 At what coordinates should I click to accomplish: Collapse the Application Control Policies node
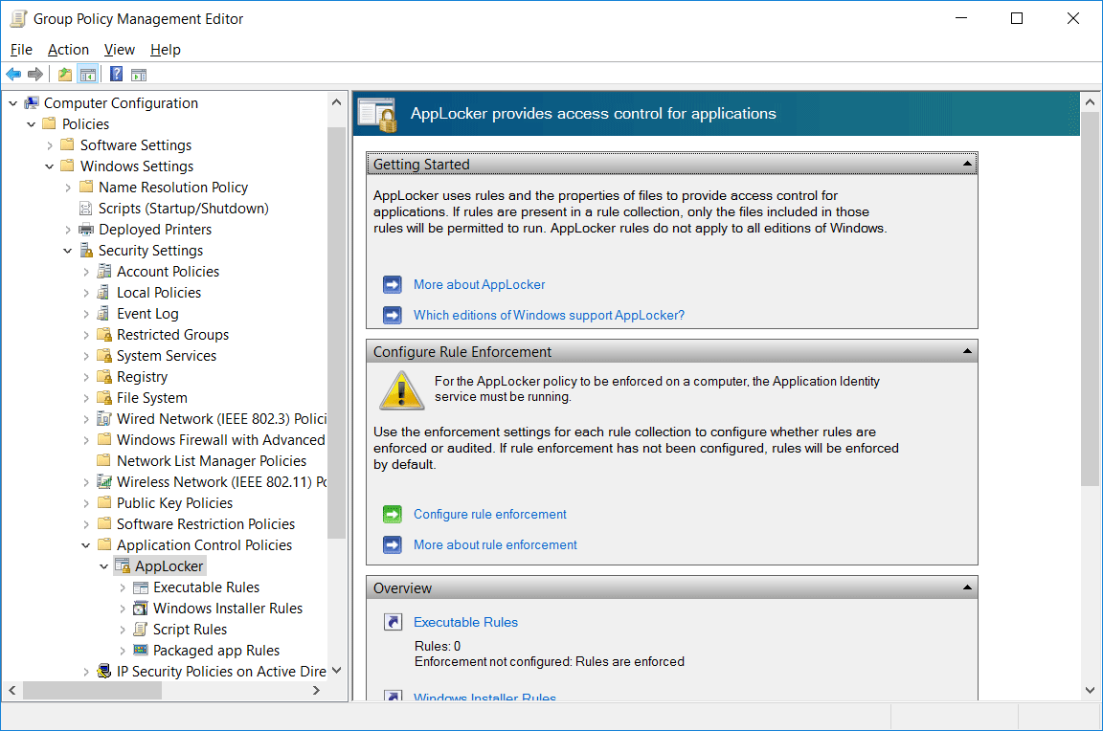pos(86,545)
